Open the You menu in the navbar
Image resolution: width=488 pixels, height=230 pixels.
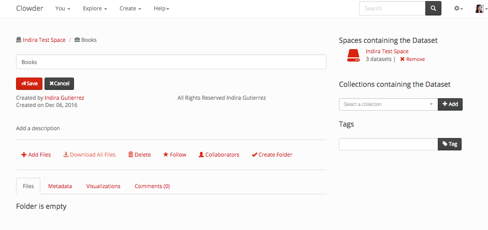coord(63,9)
